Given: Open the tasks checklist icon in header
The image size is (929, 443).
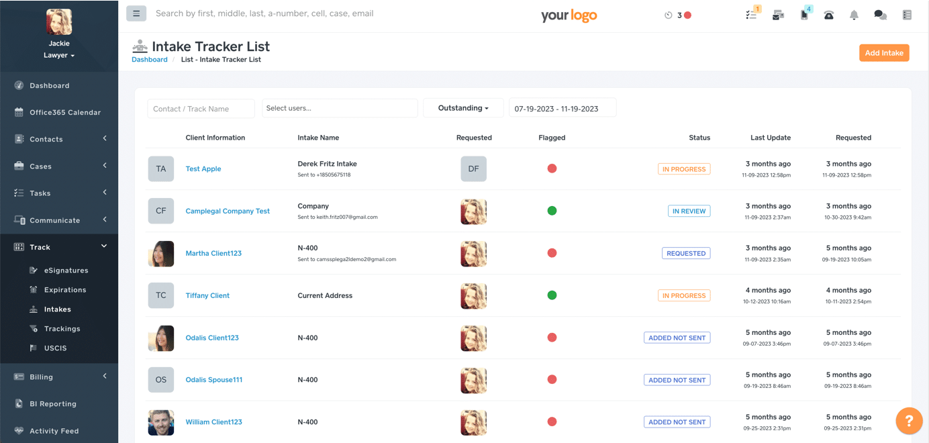Looking at the screenshot, I should (751, 15).
